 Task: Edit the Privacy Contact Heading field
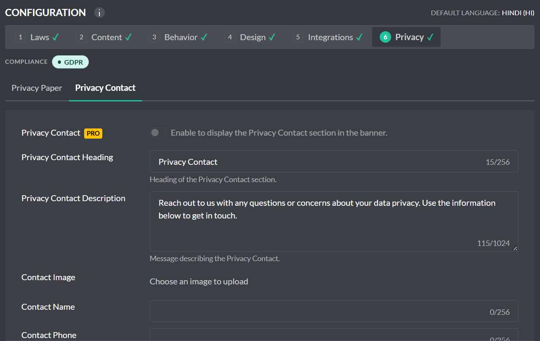(x=334, y=161)
